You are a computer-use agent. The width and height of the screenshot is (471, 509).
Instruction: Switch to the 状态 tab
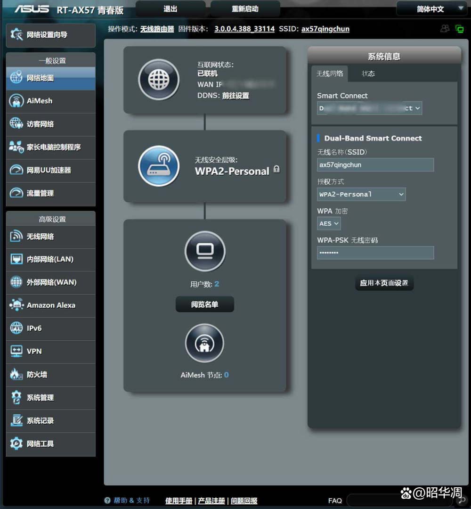368,74
